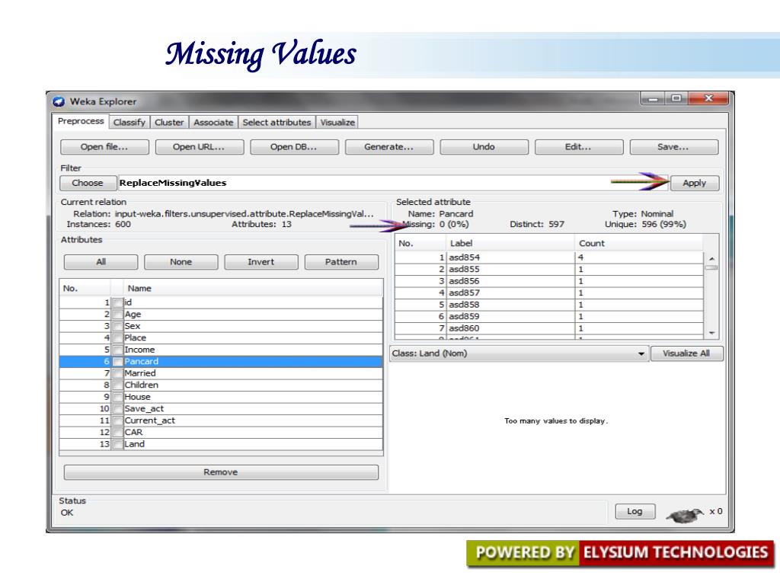This screenshot has width=780, height=585.
Task: Tick the checkbox for attribute Children
Action: (117, 385)
